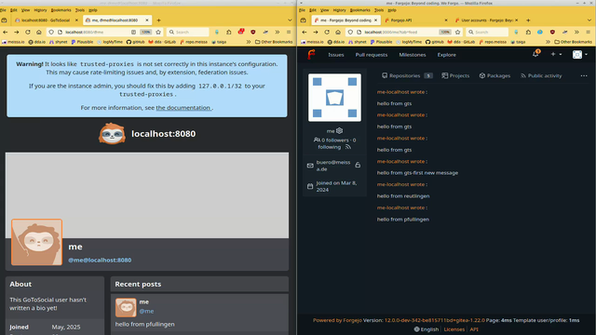Open the Forgejo language selector 'English'
The width and height of the screenshot is (596, 335).
coord(427,329)
